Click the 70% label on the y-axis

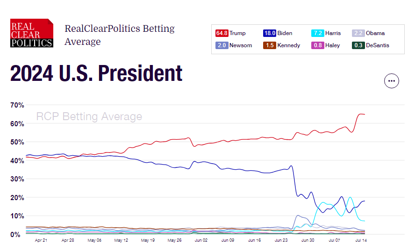17,105
